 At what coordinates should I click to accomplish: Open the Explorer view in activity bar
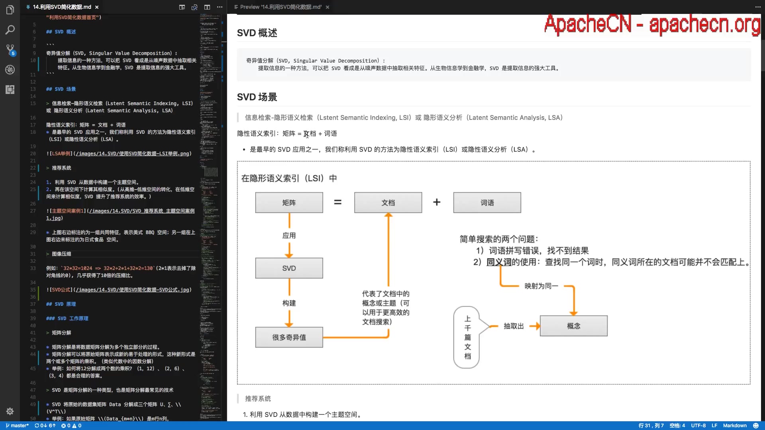[x=10, y=10]
